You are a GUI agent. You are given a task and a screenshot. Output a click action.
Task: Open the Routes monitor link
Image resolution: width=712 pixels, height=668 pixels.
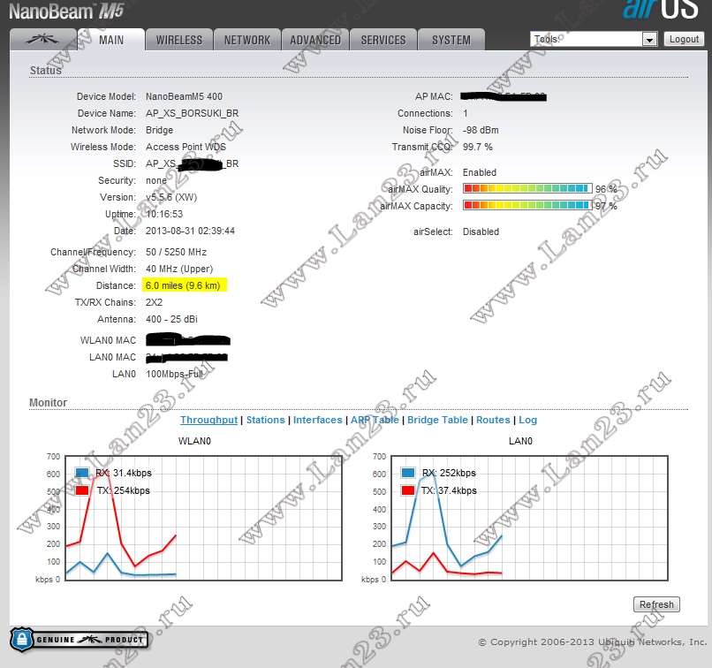[x=493, y=420]
